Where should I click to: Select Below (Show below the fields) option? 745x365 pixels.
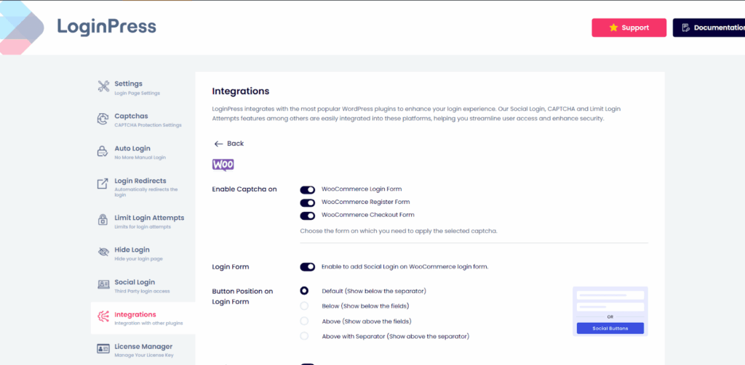304,305
